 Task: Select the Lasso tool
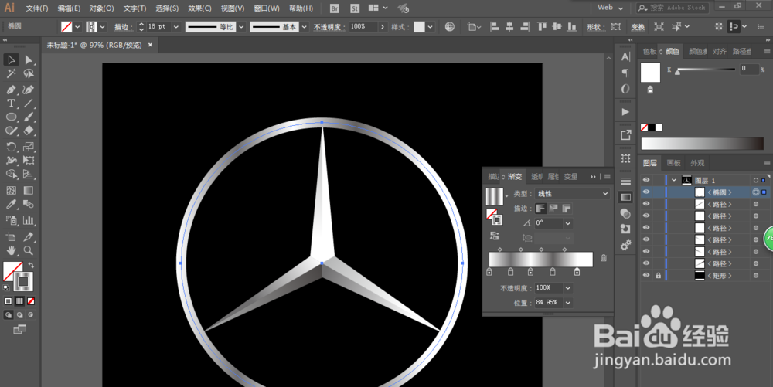(x=29, y=74)
